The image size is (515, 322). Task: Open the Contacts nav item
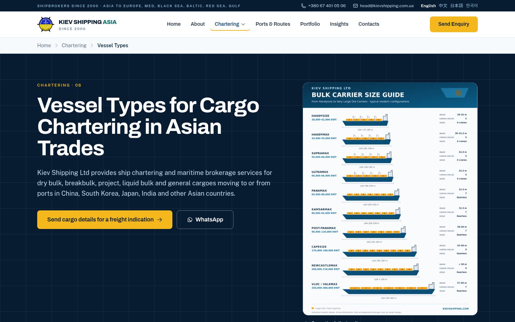point(369,24)
